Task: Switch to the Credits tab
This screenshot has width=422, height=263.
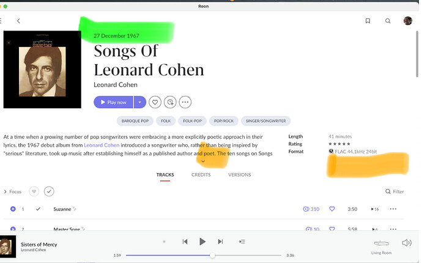Action: pos(201,175)
